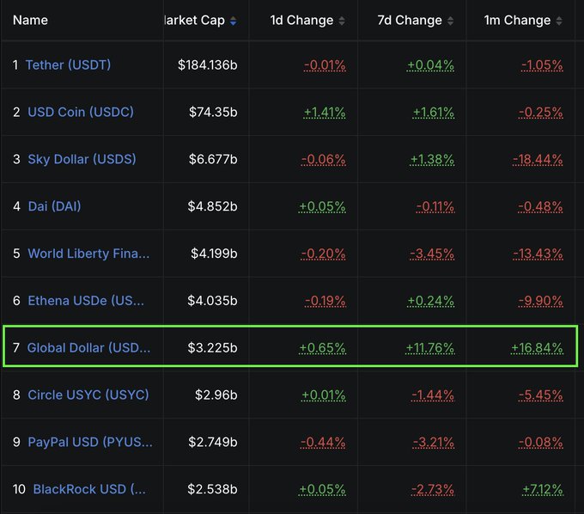The height and width of the screenshot is (514, 584).
Task: Click Circle USYC 1m change -5.45%
Action: (541, 395)
